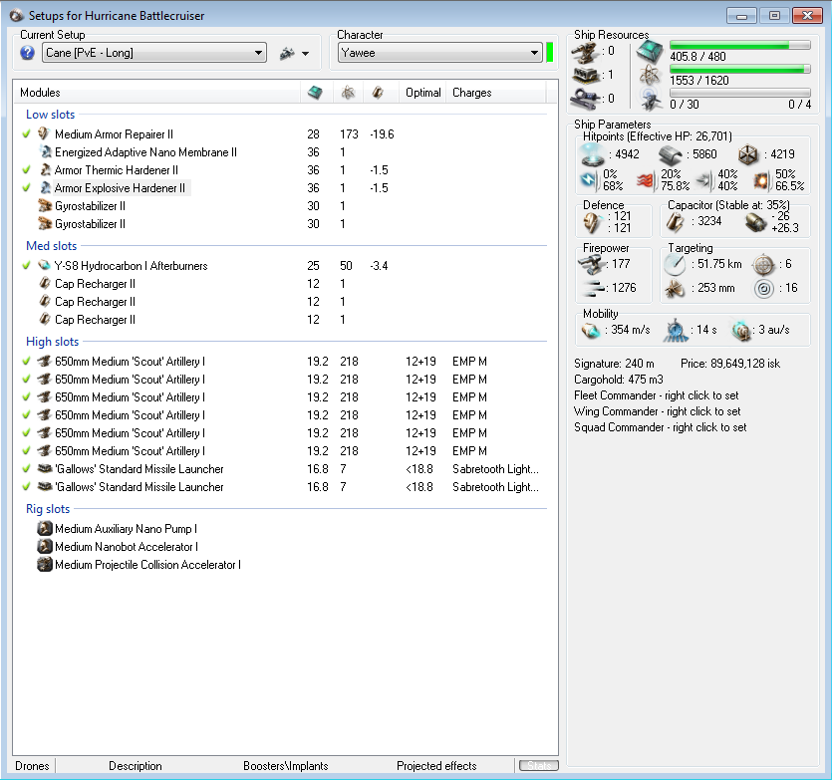
Task: Click the powergrid column header icon
Action: tap(348, 93)
